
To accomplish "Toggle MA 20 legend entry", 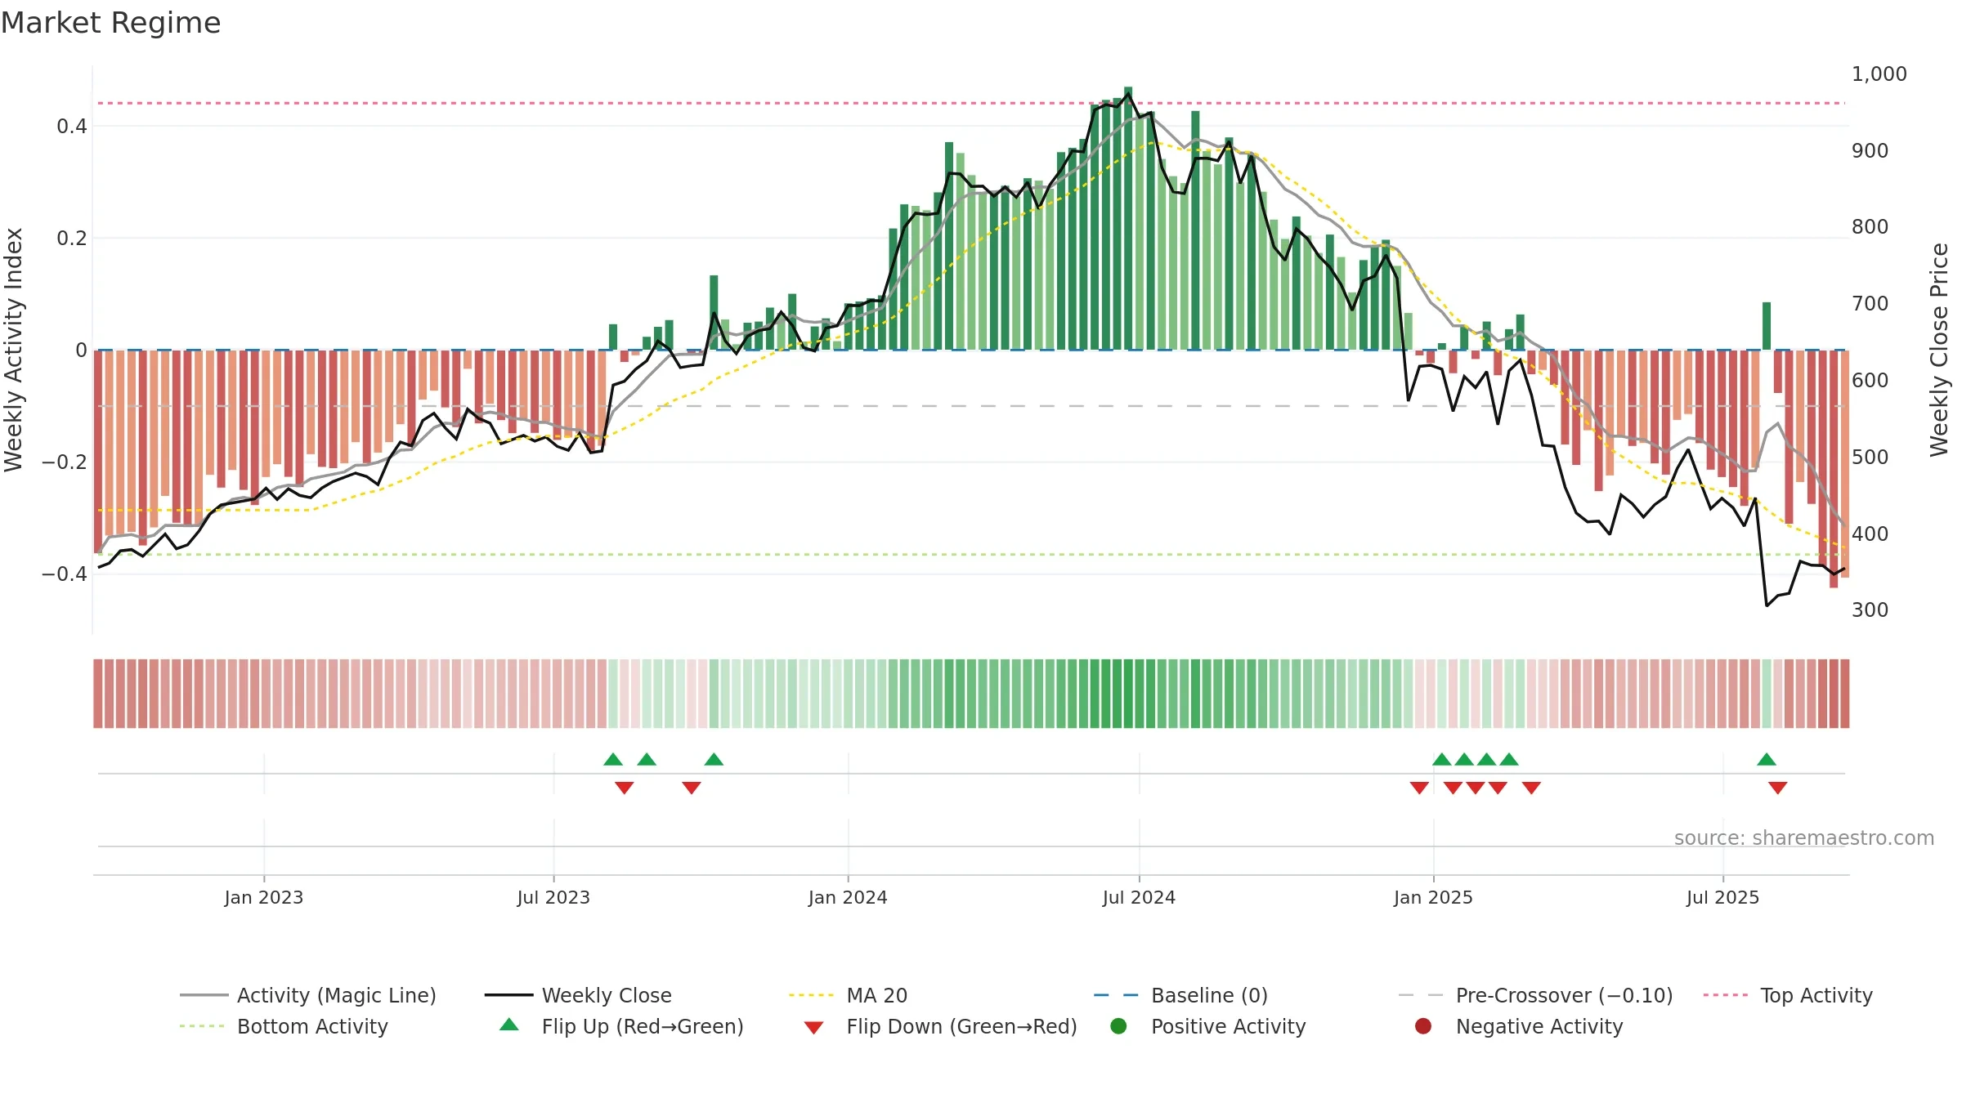I will coord(848,995).
